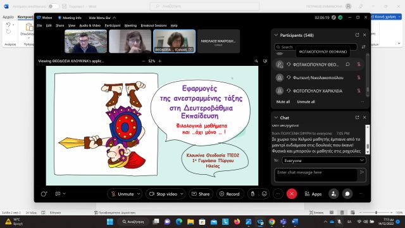Open the Help menu in Webex

pos(174,25)
